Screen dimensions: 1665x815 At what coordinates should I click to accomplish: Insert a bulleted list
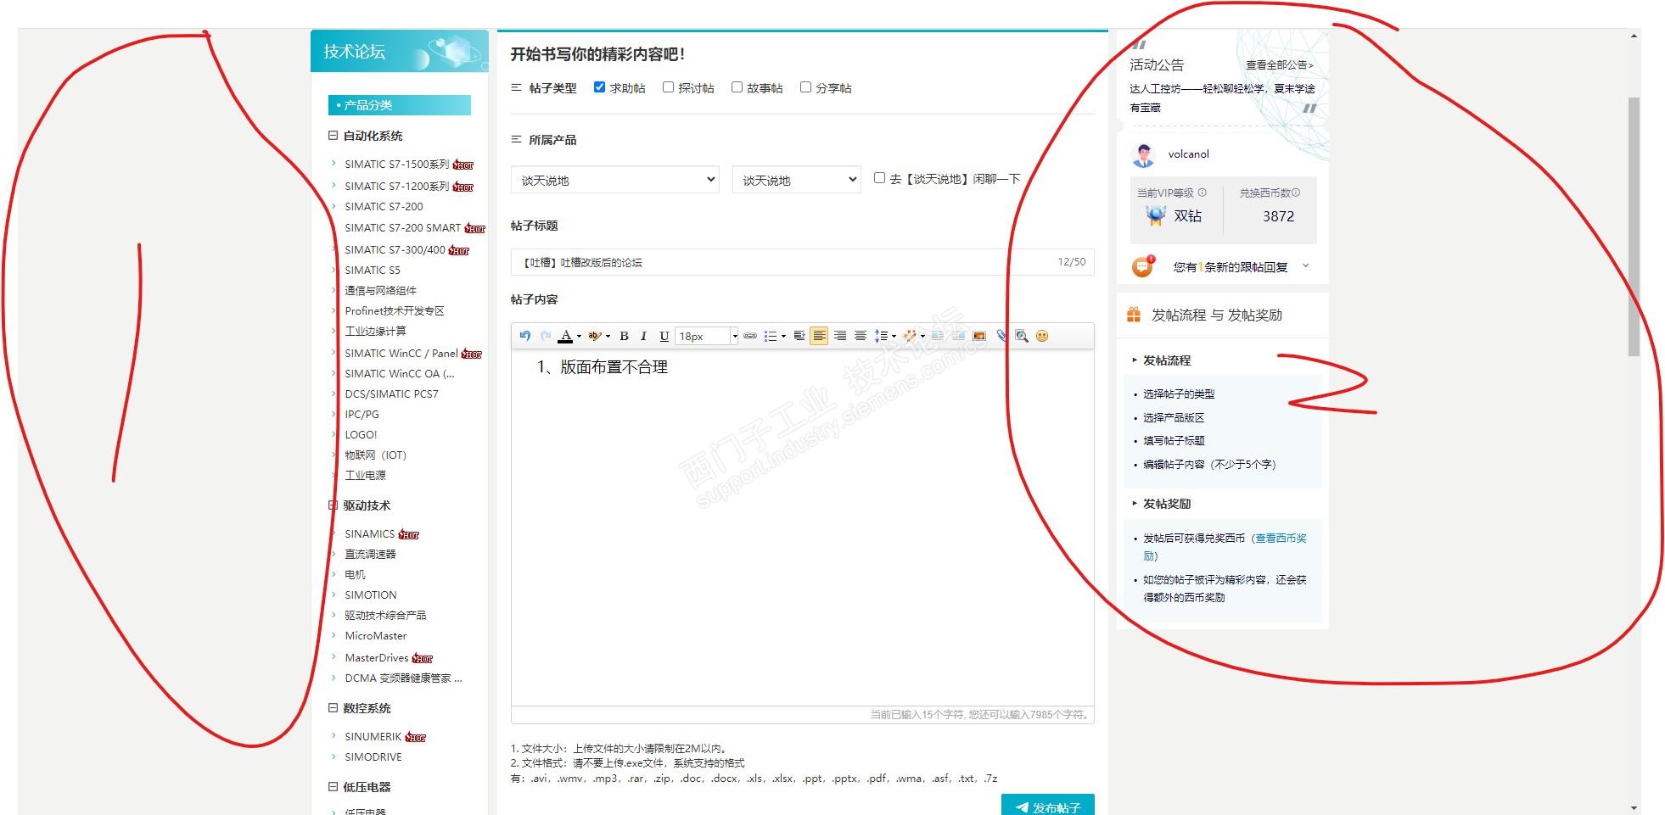(x=771, y=336)
